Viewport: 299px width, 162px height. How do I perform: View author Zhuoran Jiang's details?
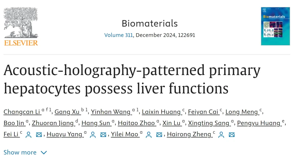pos(53,123)
